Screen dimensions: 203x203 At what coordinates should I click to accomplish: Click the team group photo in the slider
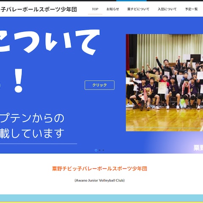[165, 82]
